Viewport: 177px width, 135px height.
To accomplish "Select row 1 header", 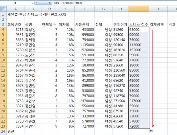I will [3, 14].
